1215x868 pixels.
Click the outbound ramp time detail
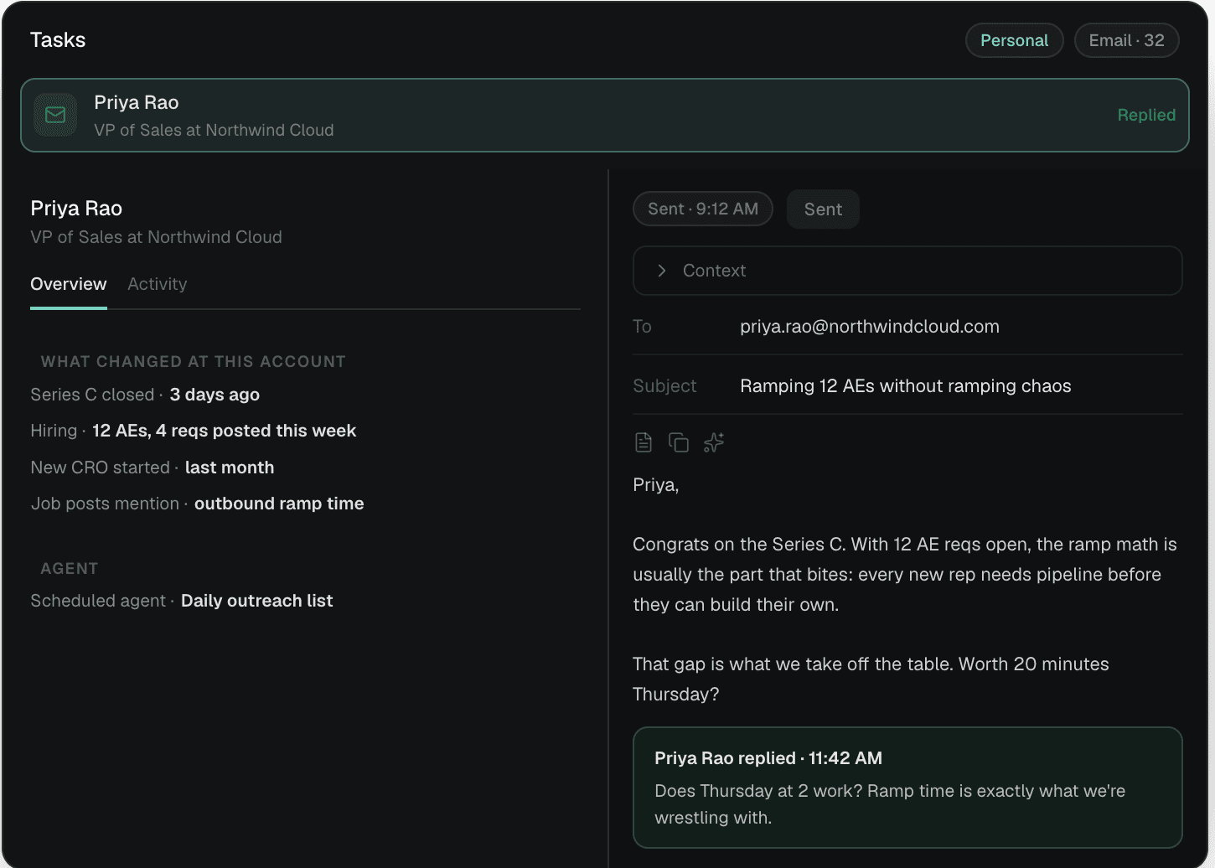pyautogui.click(x=279, y=504)
